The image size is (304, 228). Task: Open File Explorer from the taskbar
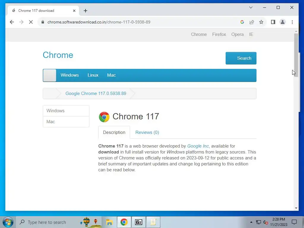coord(109,222)
